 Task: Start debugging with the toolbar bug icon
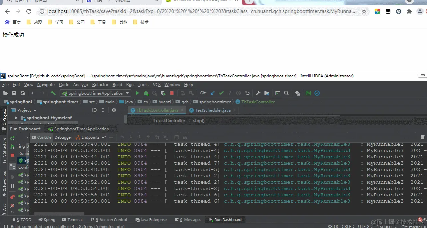coord(146,93)
